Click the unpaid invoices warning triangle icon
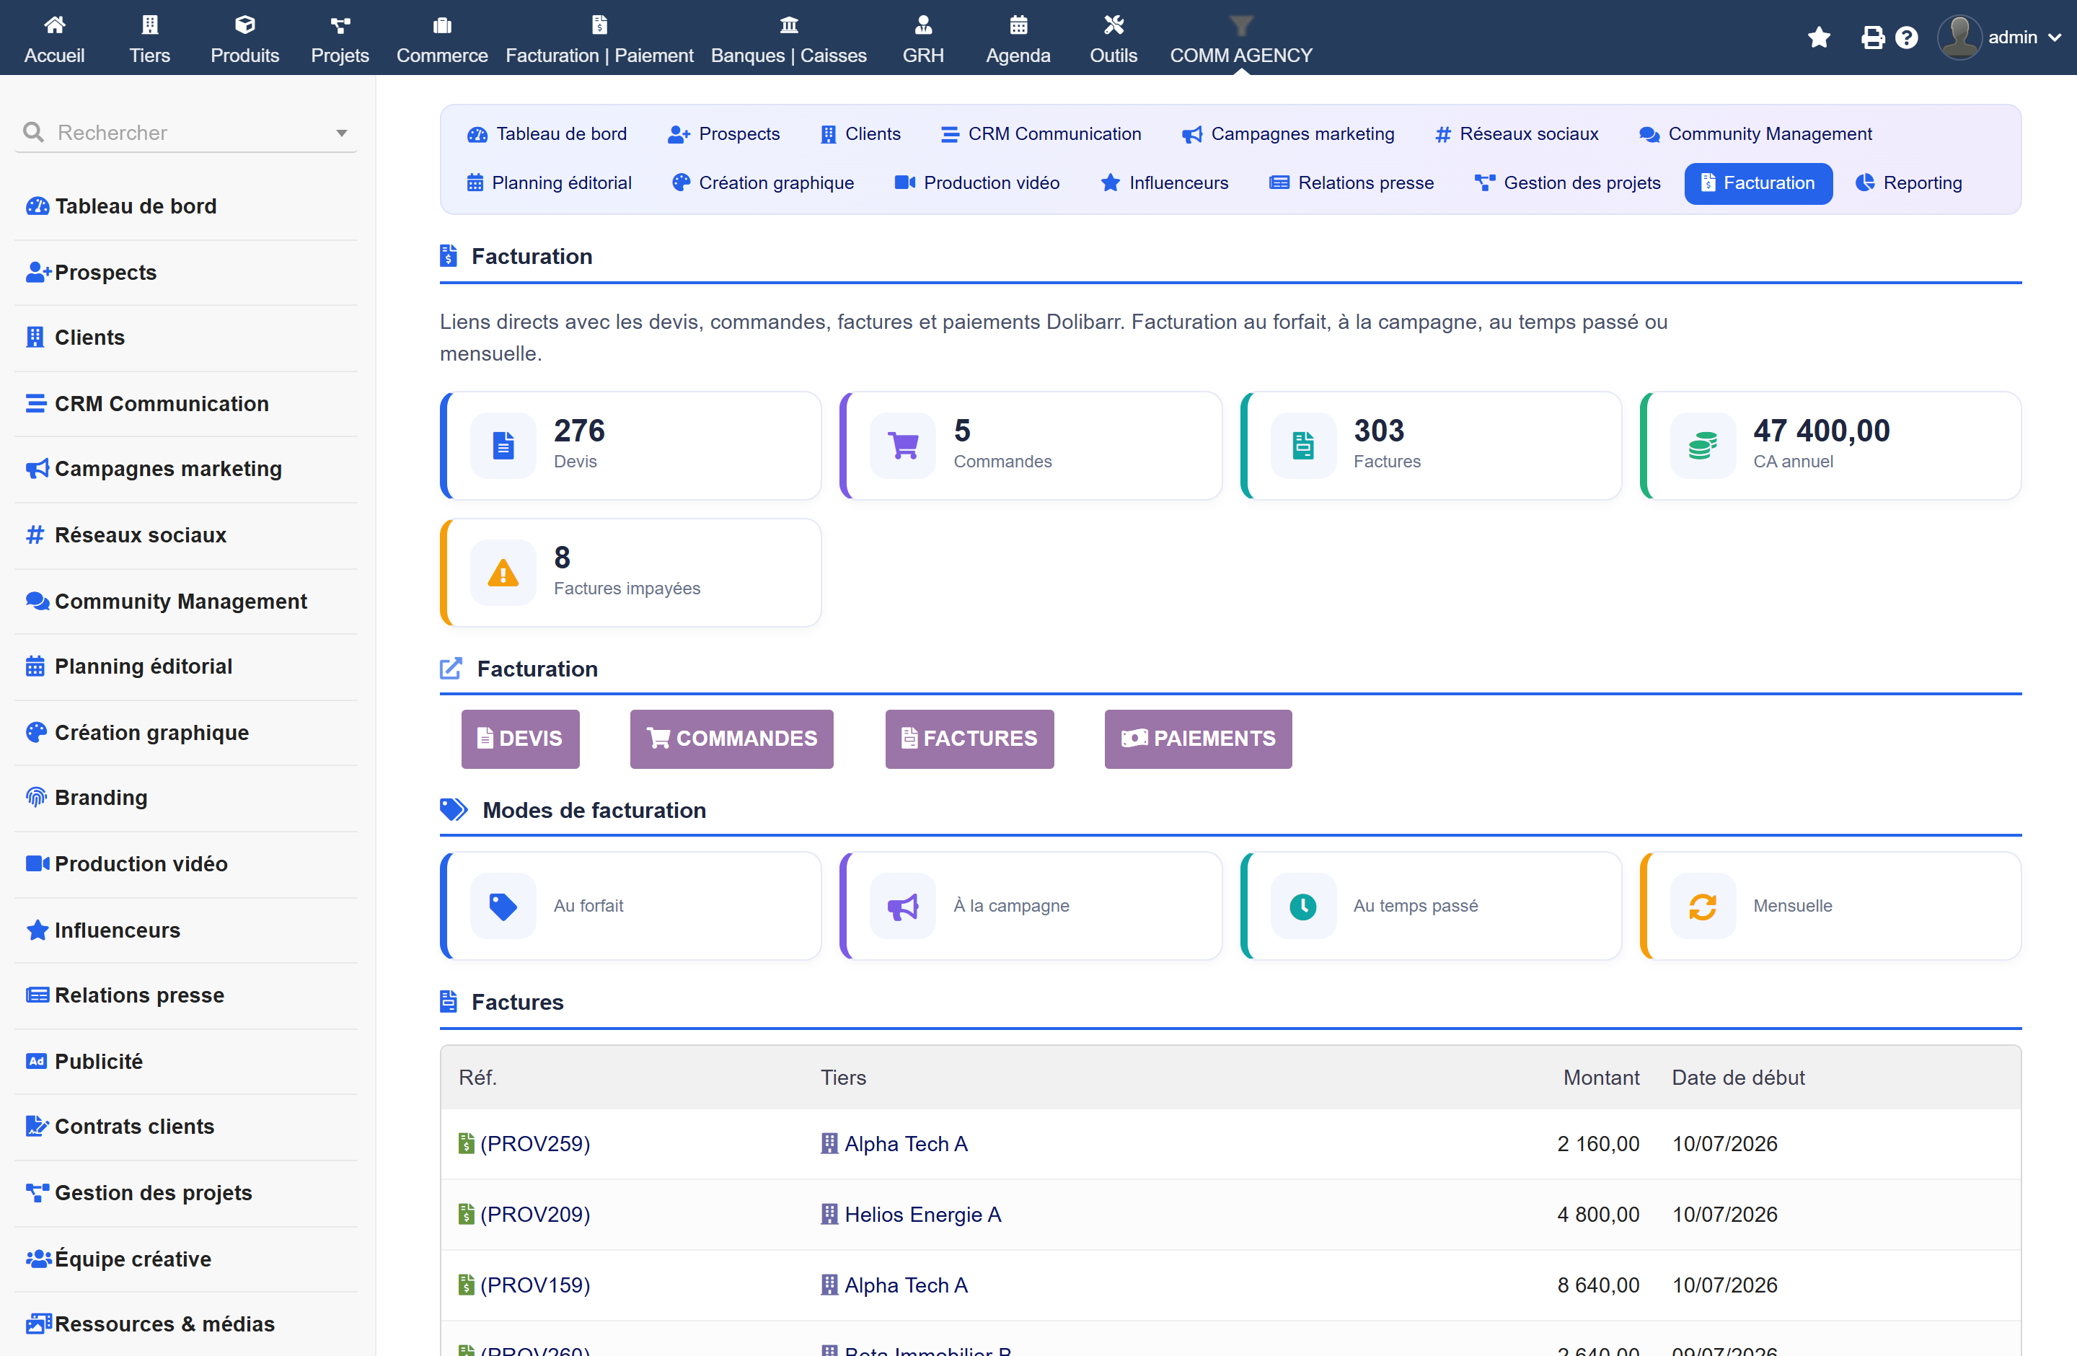 (x=503, y=573)
